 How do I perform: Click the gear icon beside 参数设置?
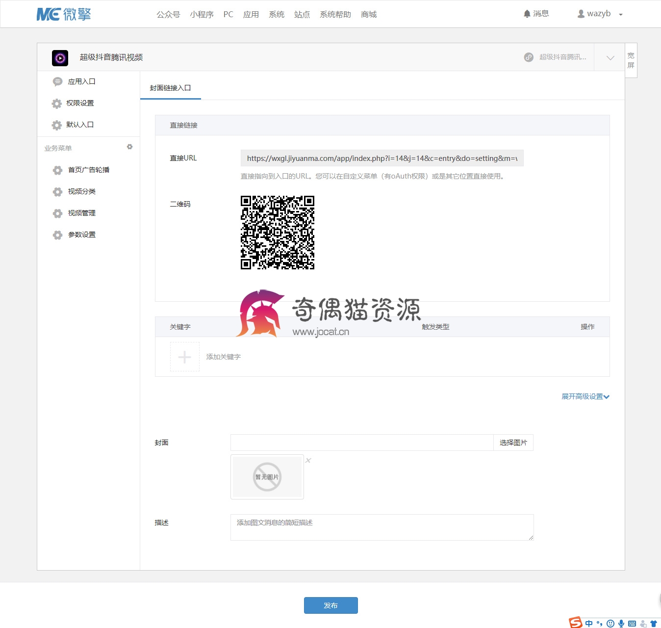[x=57, y=235]
